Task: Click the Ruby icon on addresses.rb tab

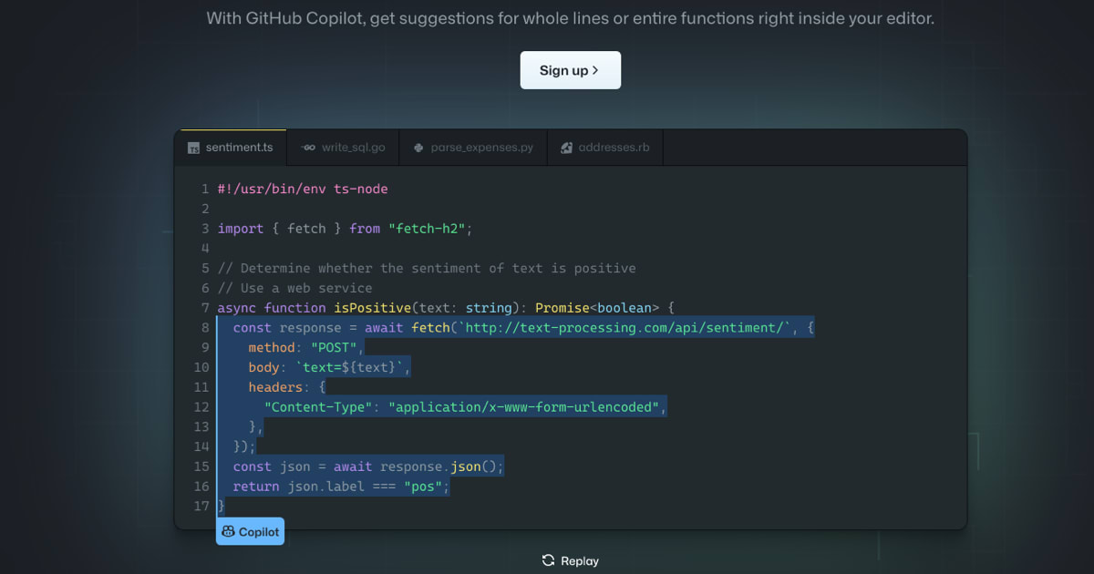Action: 566,148
